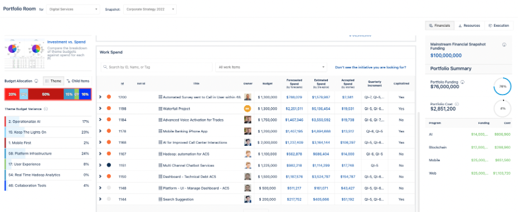Screen dimensions: 518x212
Task: Click the Blockchain program row
Action: pos(469,147)
